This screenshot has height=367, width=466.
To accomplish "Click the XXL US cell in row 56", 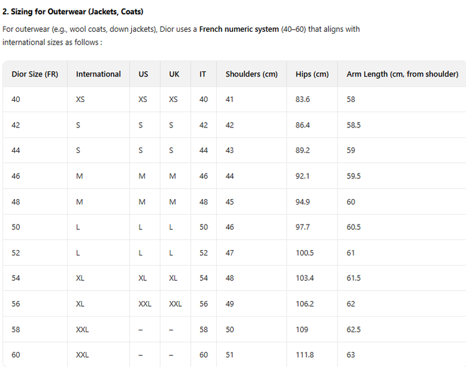I will click(145, 304).
